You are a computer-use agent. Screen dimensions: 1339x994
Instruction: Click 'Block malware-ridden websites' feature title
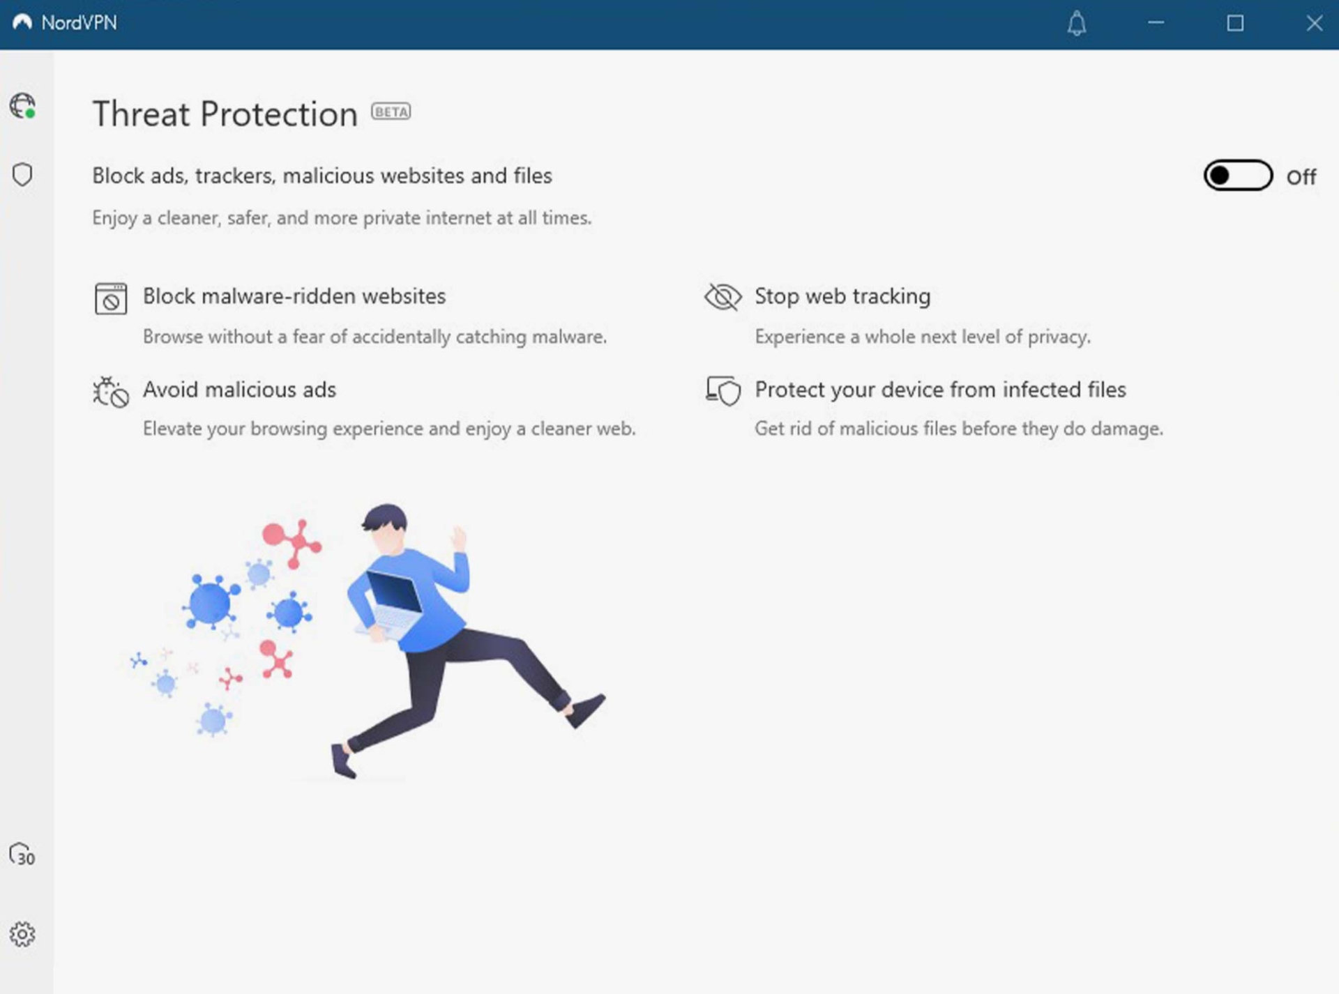[294, 296]
